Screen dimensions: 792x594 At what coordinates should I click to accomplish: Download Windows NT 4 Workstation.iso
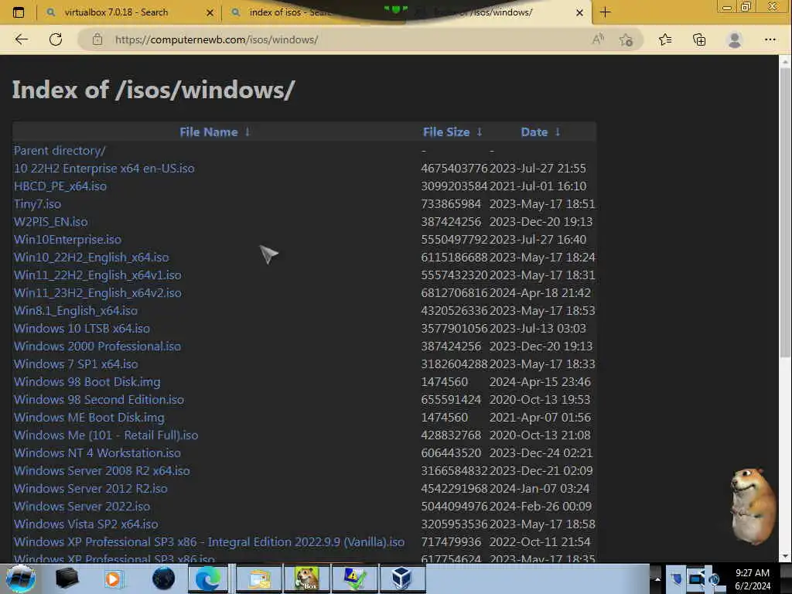click(x=97, y=452)
